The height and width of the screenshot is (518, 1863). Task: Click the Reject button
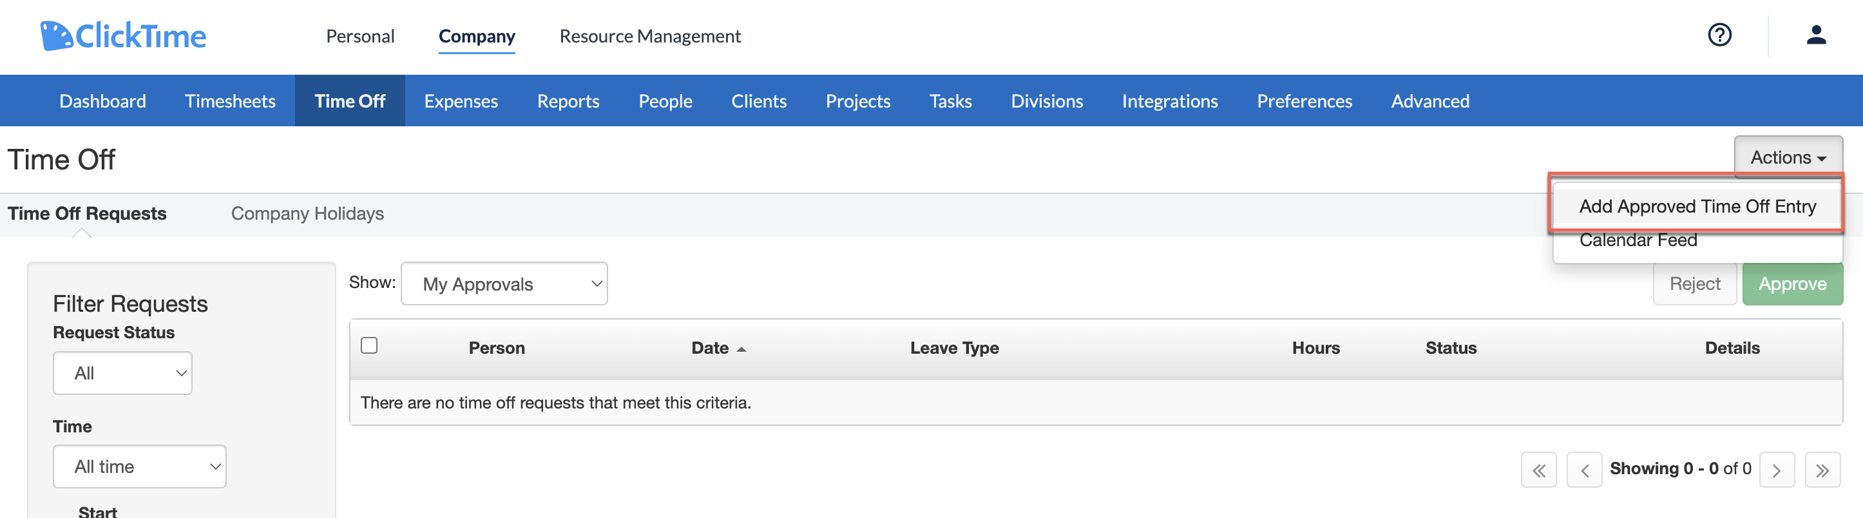pyautogui.click(x=1694, y=283)
